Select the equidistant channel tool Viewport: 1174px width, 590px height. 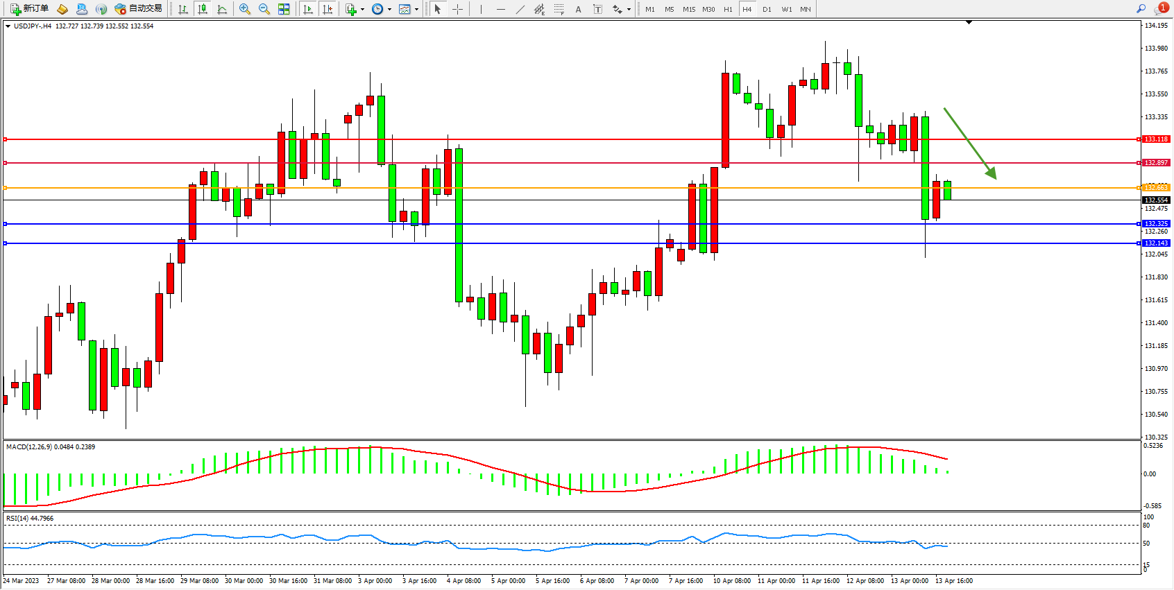[539, 9]
